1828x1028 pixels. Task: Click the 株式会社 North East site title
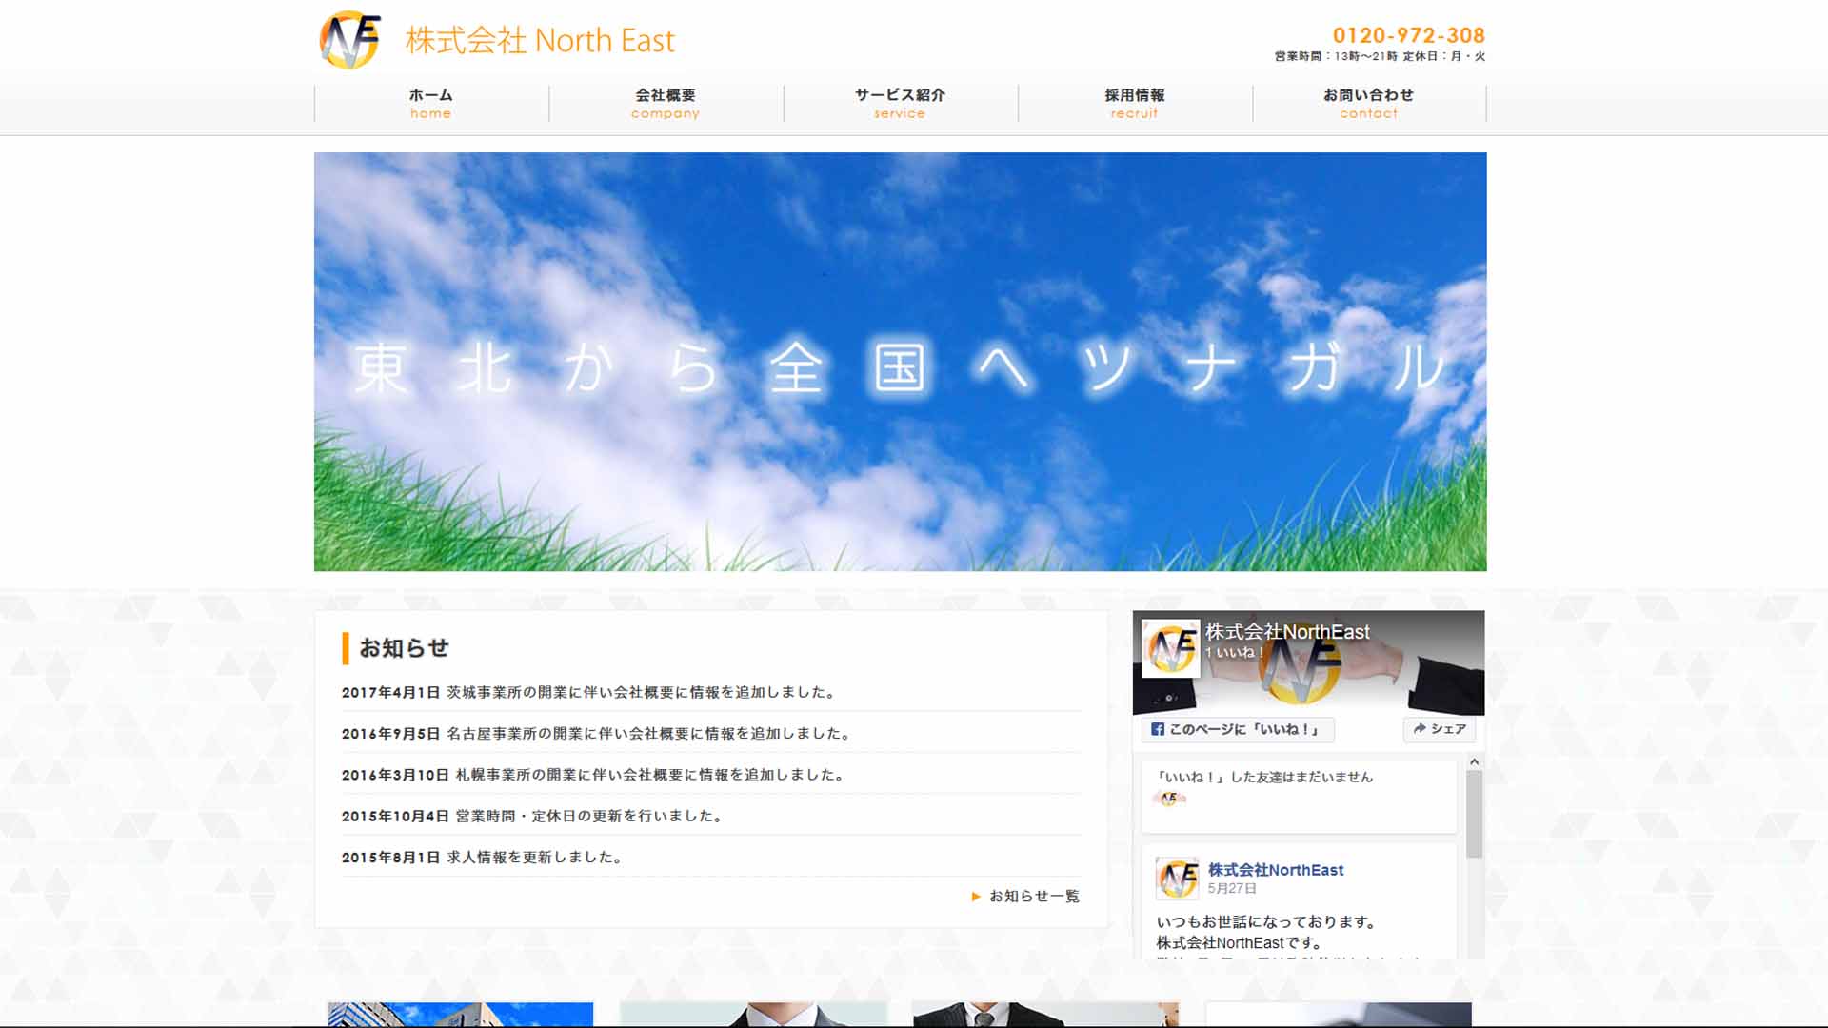(x=540, y=41)
